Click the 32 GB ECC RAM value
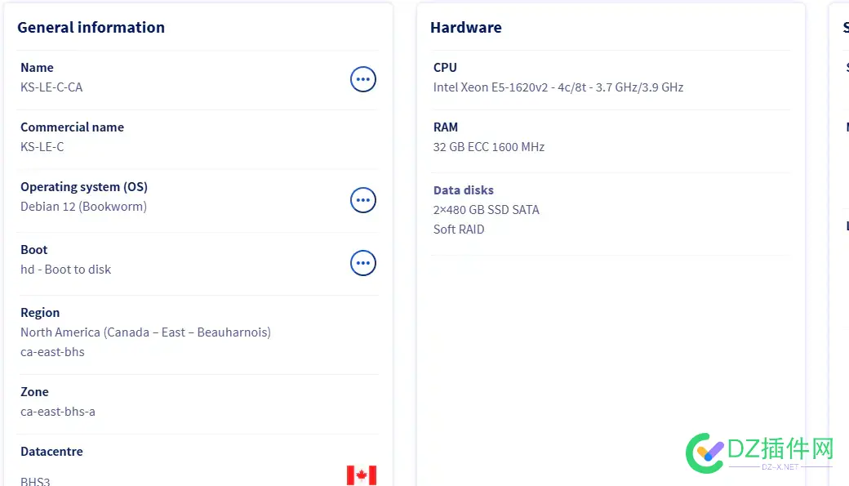Image resolution: width=849 pixels, height=486 pixels. [x=488, y=147]
